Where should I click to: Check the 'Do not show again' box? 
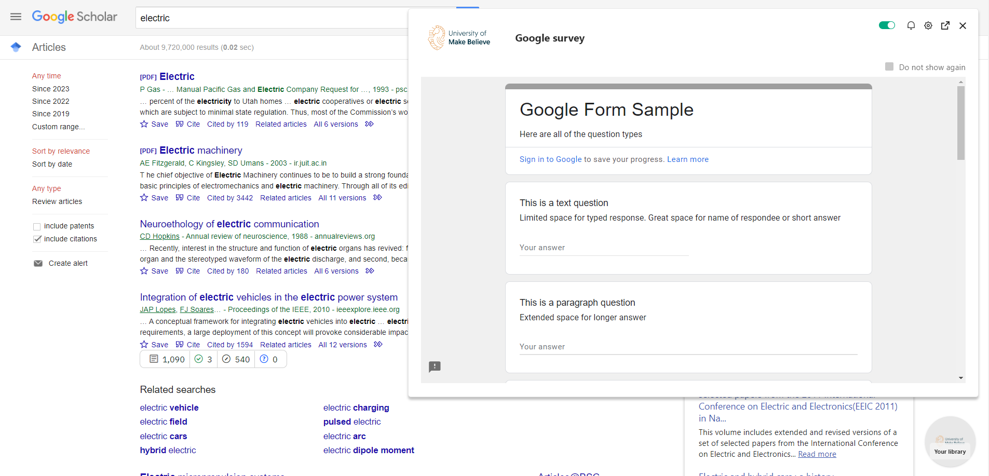[889, 66]
